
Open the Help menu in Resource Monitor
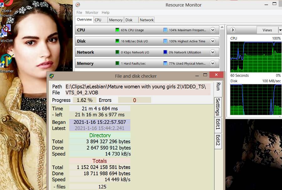point(106,13)
